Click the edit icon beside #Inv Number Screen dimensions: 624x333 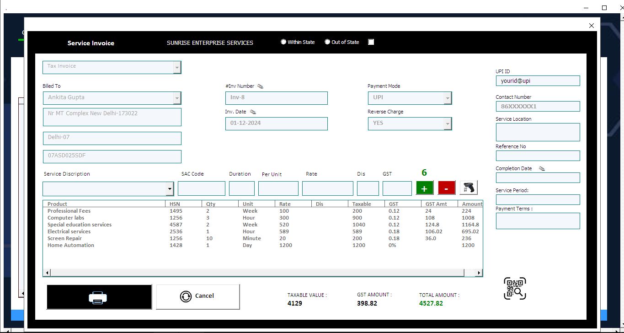(261, 86)
